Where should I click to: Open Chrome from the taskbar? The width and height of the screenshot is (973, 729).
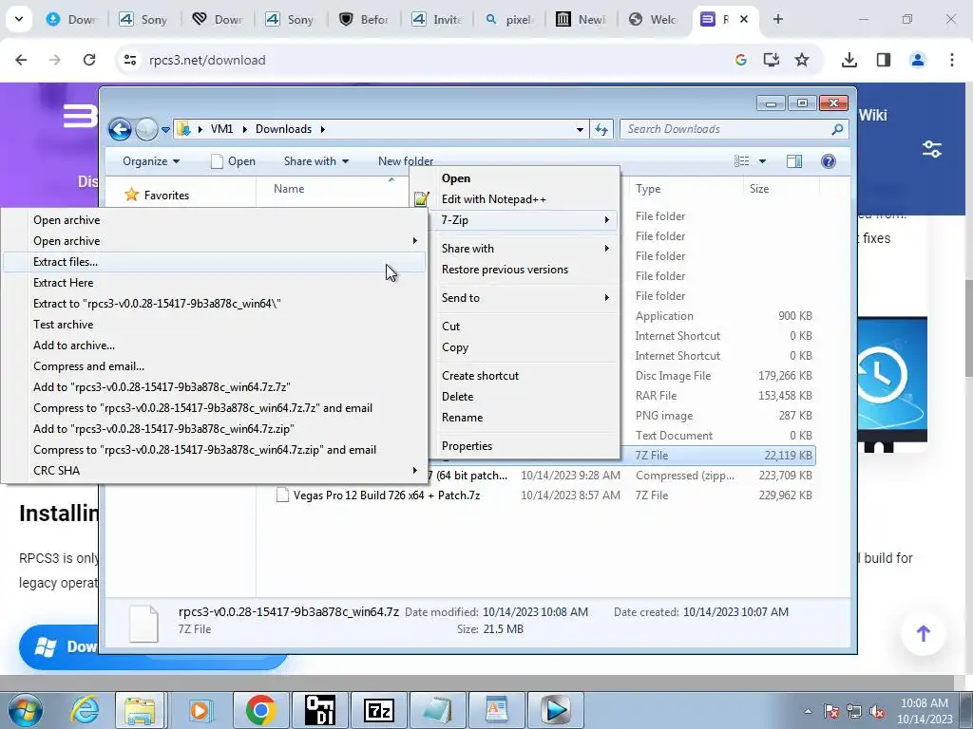pyautogui.click(x=260, y=710)
